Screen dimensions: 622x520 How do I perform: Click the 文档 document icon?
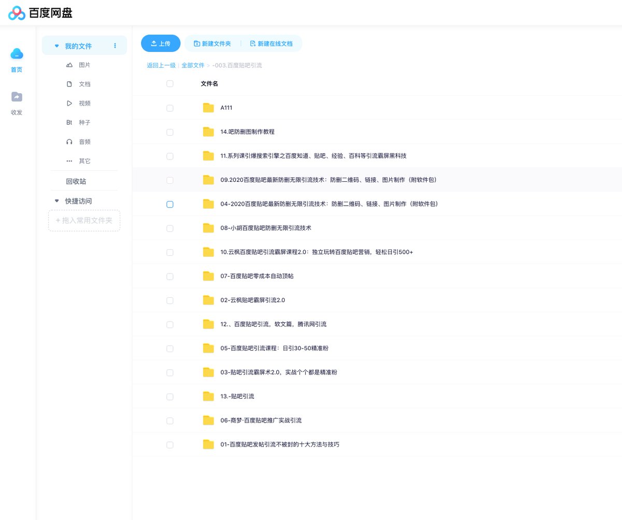(69, 84)
